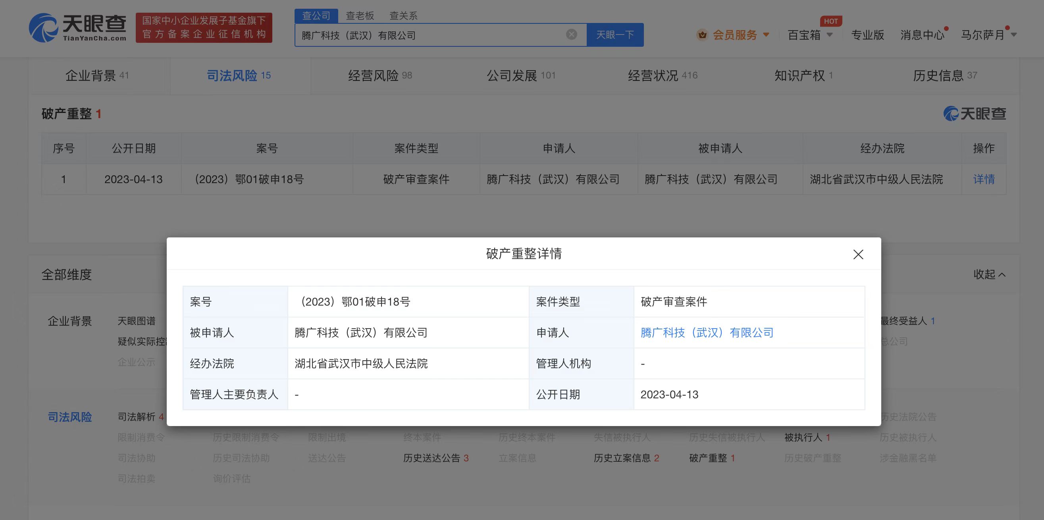Image resolution: width=1044 pixels, height=520 pixels.
Task: Click the 国家中小企业发展子基金 red banner
Action: click(x=204, y=27)
